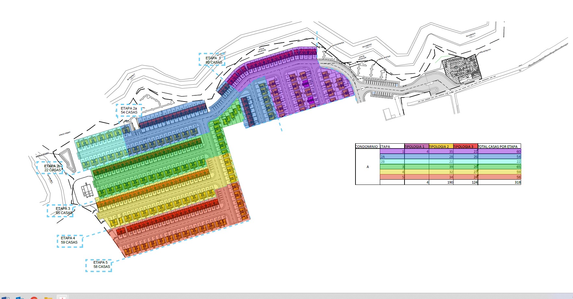This screenshot has height=299, width=573.
Task: Click the TOTAL CASAS POR ETAPA header
Action: click(x=499, y=147)
